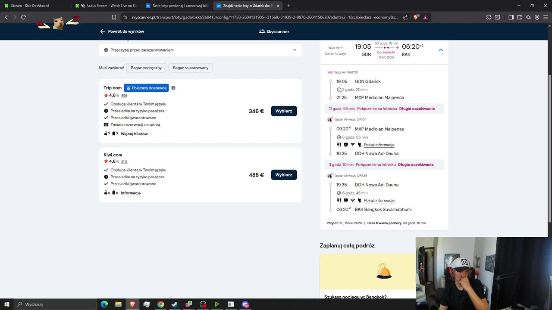Click Zaplanuj całą podróż heading
Screen dimensions: 552x310
point(347,245)
